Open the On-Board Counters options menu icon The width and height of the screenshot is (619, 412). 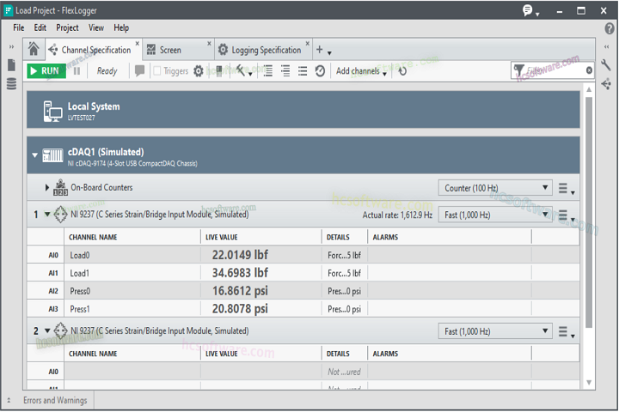tap(566, 189)
